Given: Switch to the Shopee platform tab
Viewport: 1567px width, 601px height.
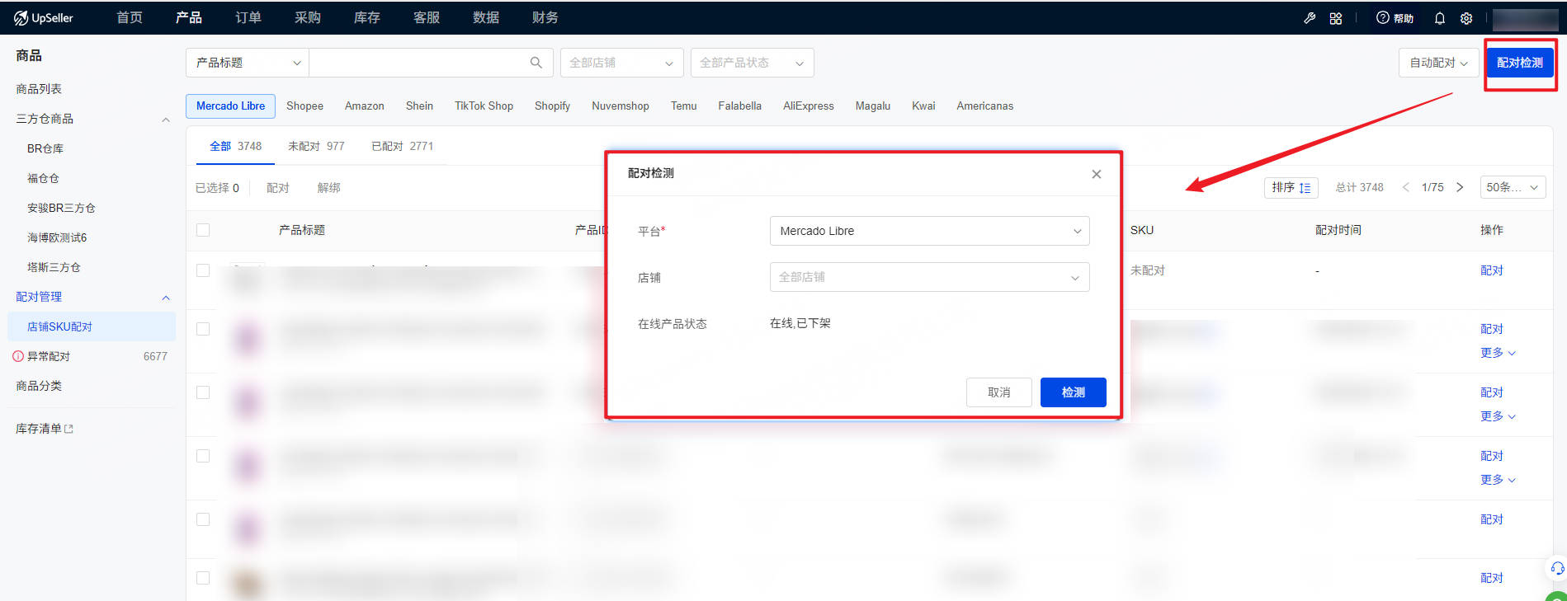Looking at the screenshot, I should click(304, 106).
